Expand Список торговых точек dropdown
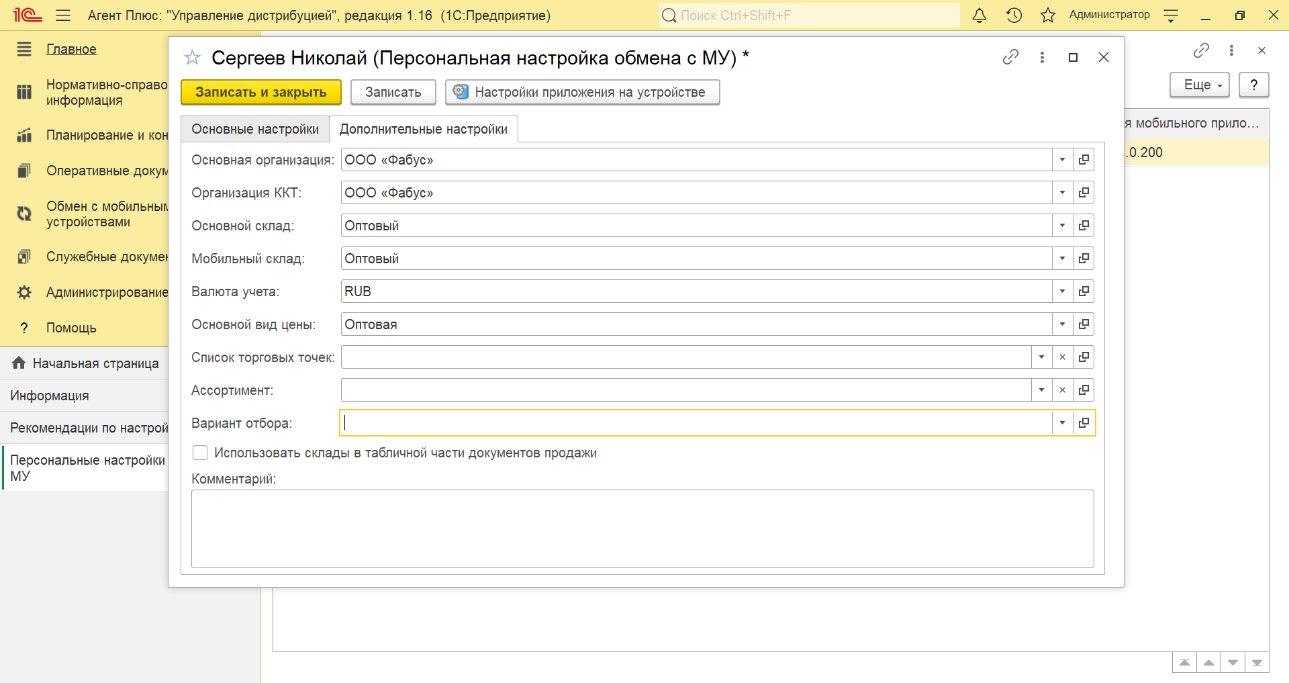 click(x=1041, y=357)
